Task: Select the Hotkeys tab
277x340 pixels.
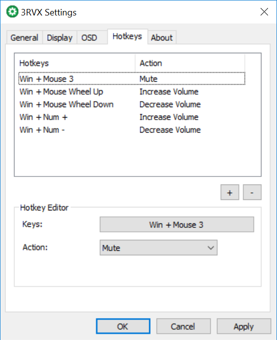Action: [128, 36]
